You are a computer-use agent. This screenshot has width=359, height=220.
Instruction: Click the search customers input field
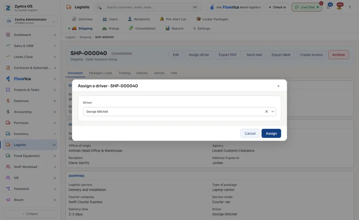148,7
